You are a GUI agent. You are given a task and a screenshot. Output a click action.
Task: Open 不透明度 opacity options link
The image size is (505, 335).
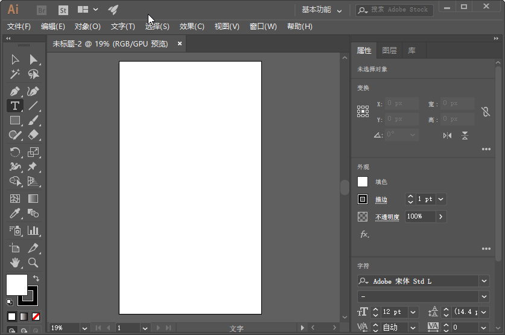[x=387, y=217]
